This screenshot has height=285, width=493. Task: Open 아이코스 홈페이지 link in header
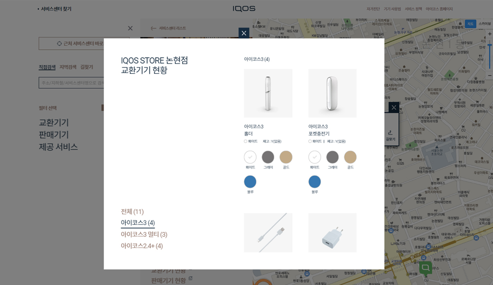[x=439, y=9]
